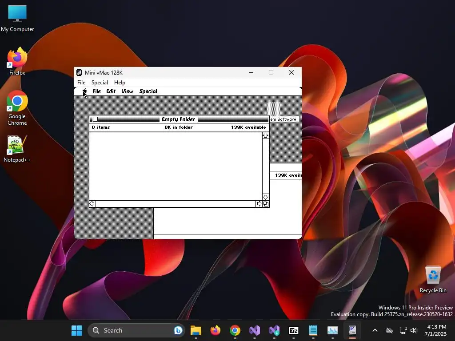Open the emulated Mac View menu

pos(127,91)
